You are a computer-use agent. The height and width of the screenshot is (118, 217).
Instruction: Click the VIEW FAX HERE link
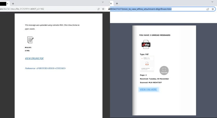tap(148, 89)
